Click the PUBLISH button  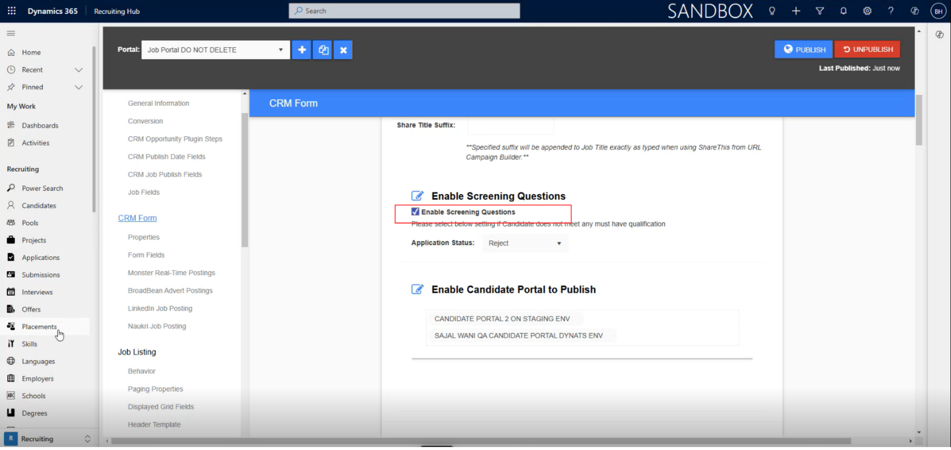tap(803, 49)
